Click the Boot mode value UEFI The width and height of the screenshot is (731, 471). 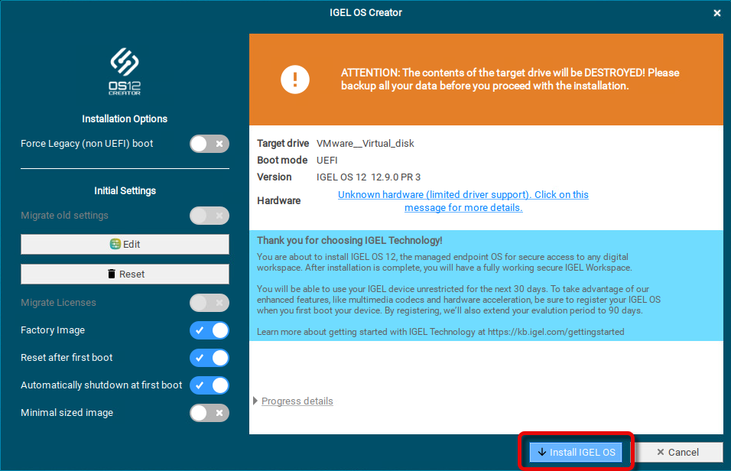pyautogui.click(x=327, y=161)
